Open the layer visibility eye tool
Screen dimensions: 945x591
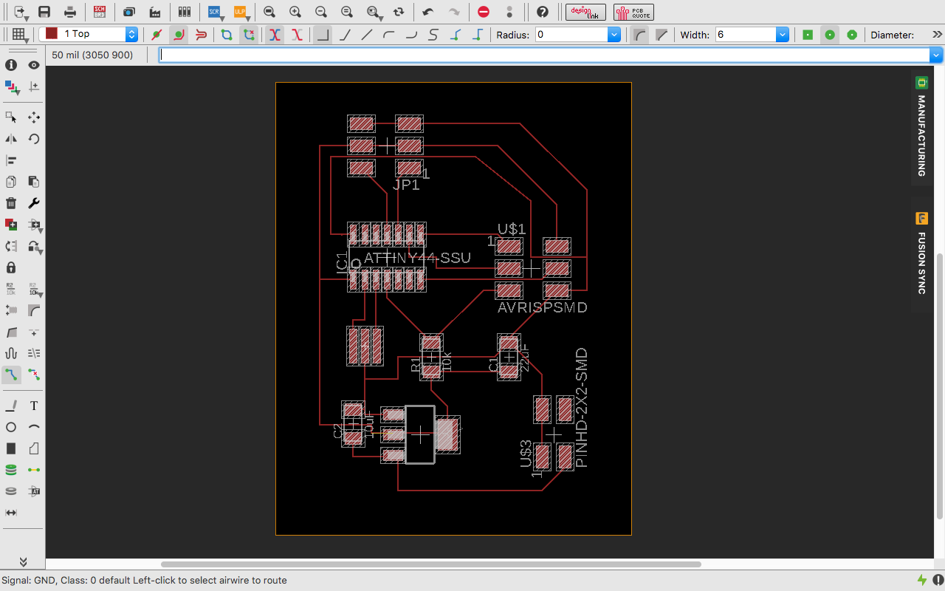pos(34,65)
